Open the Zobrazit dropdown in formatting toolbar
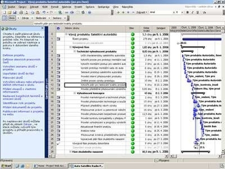Screen dimensions: 225x169 point(142,12)
